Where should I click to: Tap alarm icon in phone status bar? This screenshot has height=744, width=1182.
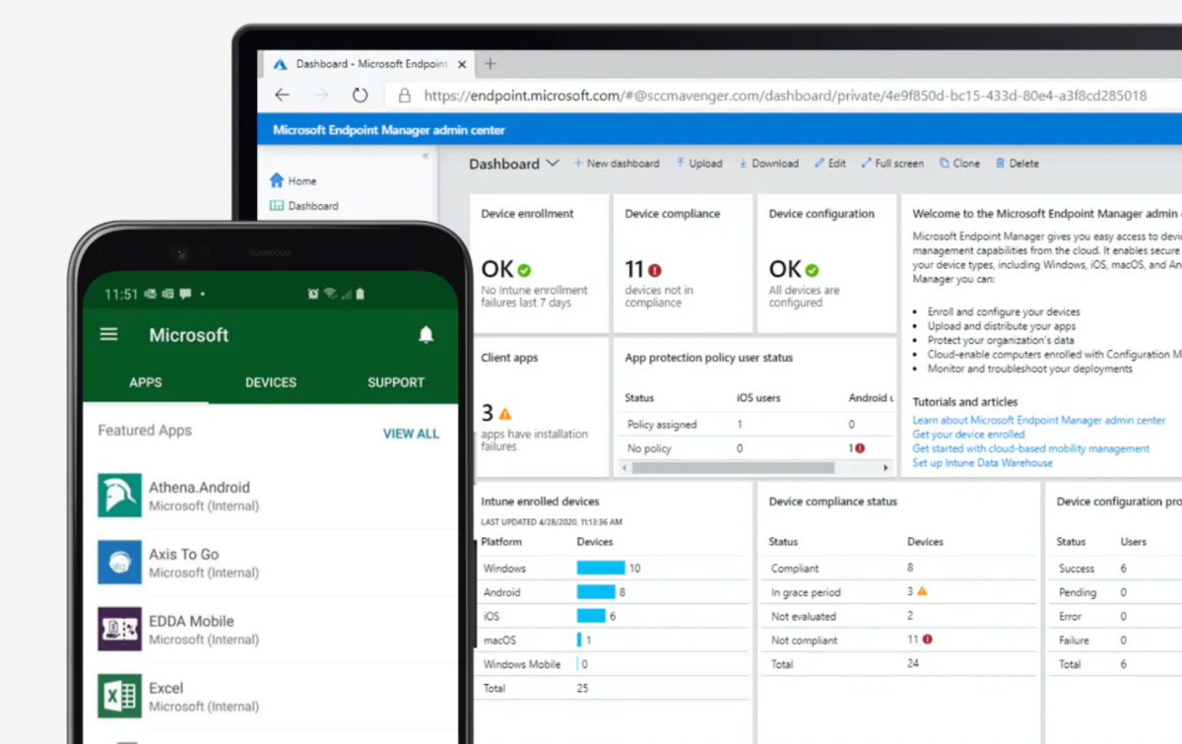pos(313,294)
